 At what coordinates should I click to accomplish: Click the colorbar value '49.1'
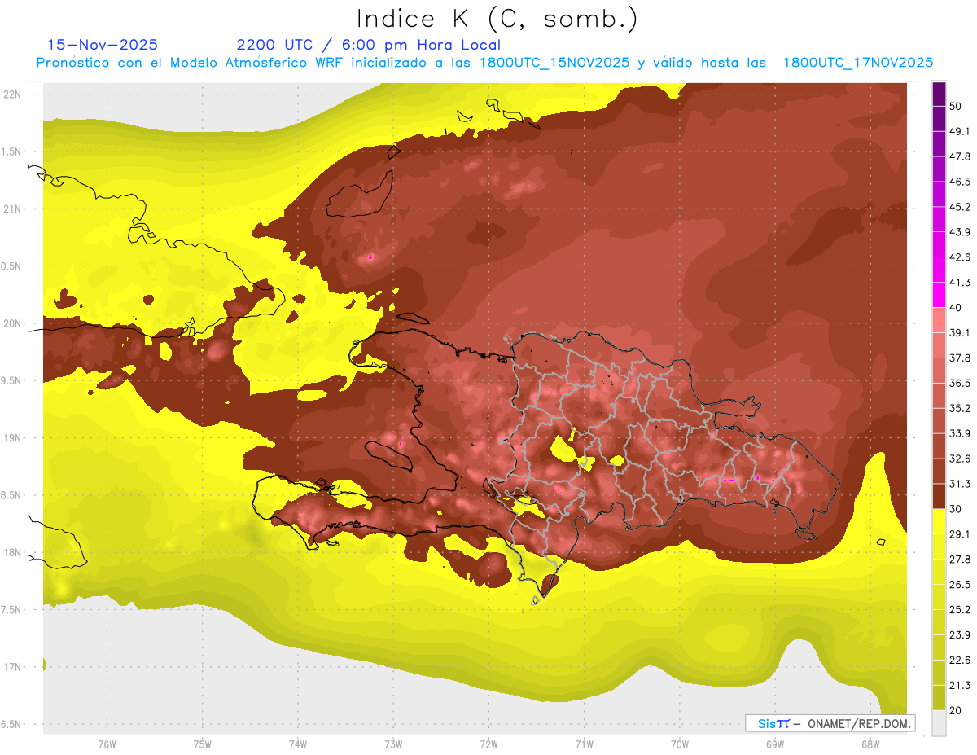pyautogui.click(x=961, y=132)
